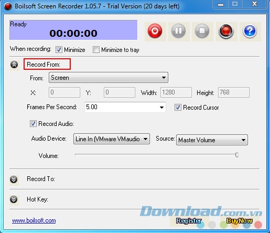Click the Pause recording button

pos(178,31)
